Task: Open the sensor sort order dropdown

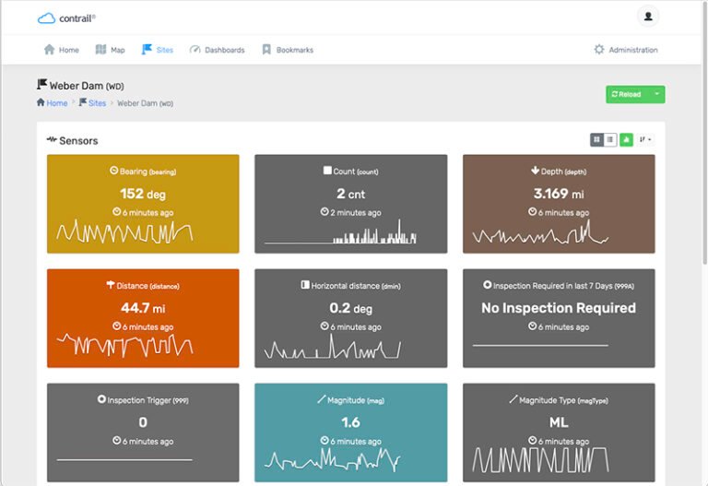Action: click(x=645, y=139)
